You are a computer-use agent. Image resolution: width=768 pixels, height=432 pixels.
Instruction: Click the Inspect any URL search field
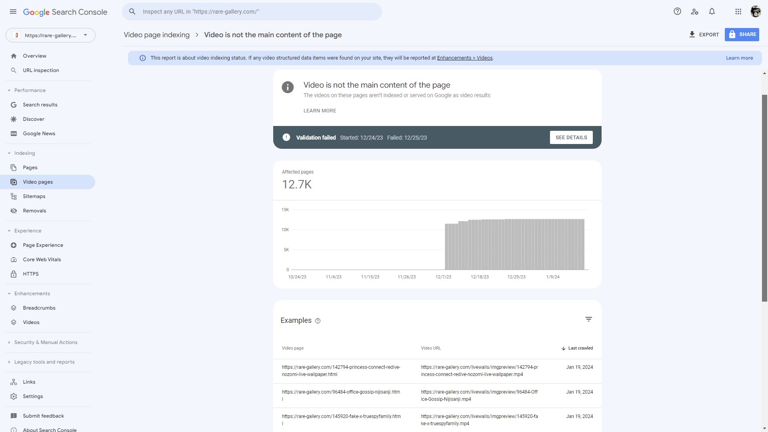(252, 12)
